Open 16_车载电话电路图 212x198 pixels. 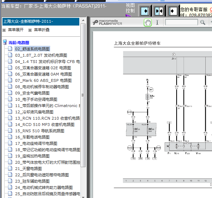pos(32,137)
